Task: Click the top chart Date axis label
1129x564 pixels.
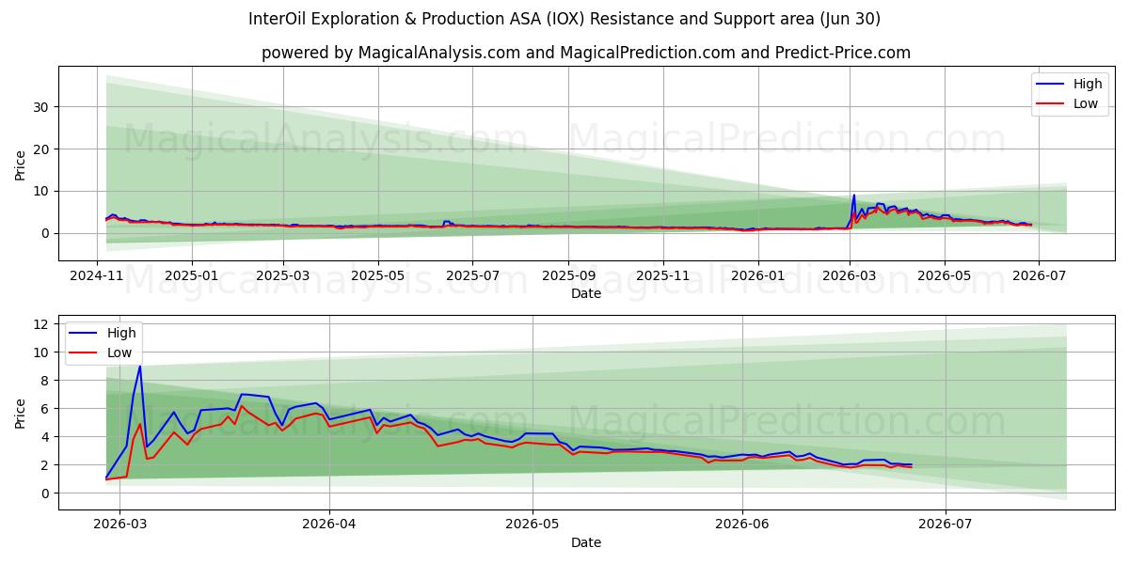Action: pos(586,294)
